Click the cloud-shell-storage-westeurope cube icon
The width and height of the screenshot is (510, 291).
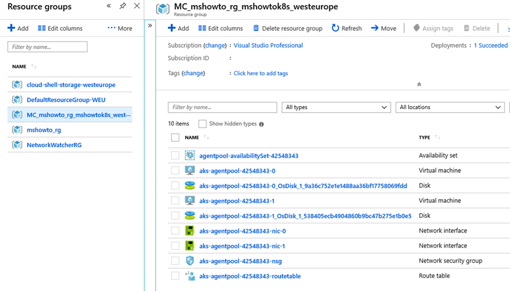[x=17, y=85]
